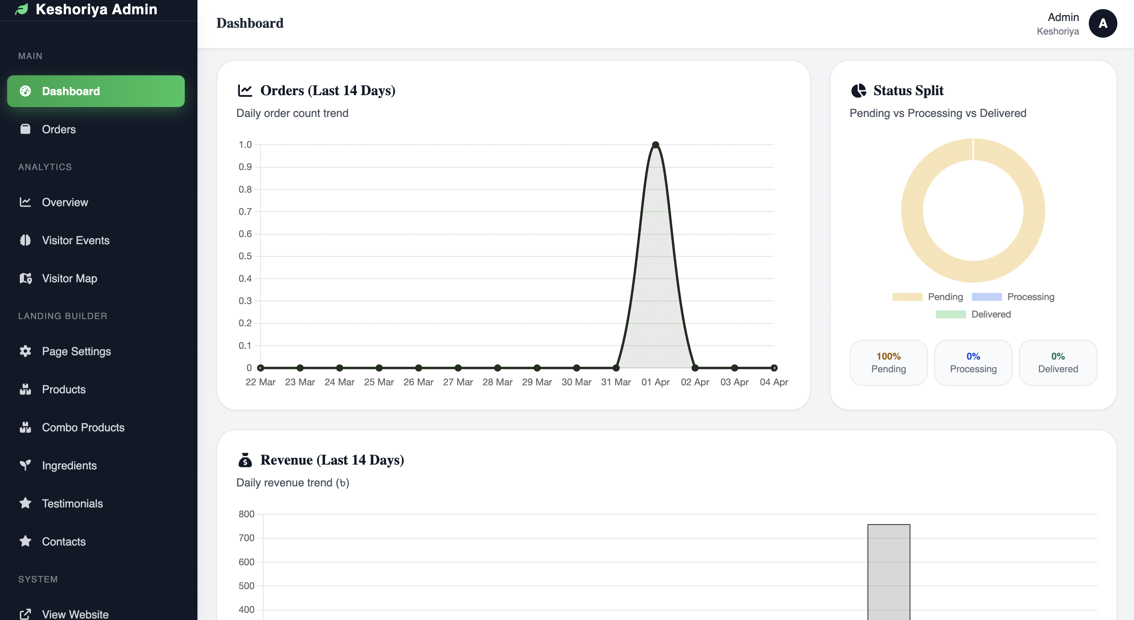Click the Ingredients seedling icon
The width and height of the screenshot is (1134, 620).
(x=25, y=465)
